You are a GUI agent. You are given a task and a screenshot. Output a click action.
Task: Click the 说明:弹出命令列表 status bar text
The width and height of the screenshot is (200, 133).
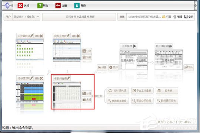click(x=18, y=128)
